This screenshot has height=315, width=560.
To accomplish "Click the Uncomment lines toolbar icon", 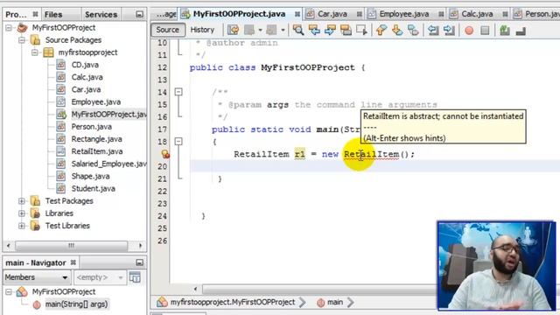I will click(521, 31).
